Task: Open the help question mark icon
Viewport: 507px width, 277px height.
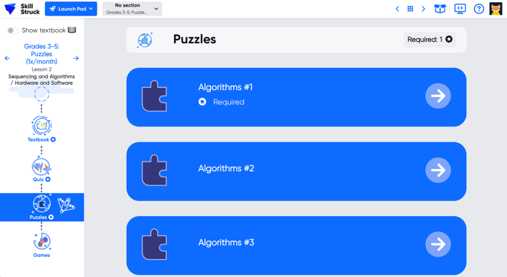Action: pyautogui.click(x=479, y=9)
